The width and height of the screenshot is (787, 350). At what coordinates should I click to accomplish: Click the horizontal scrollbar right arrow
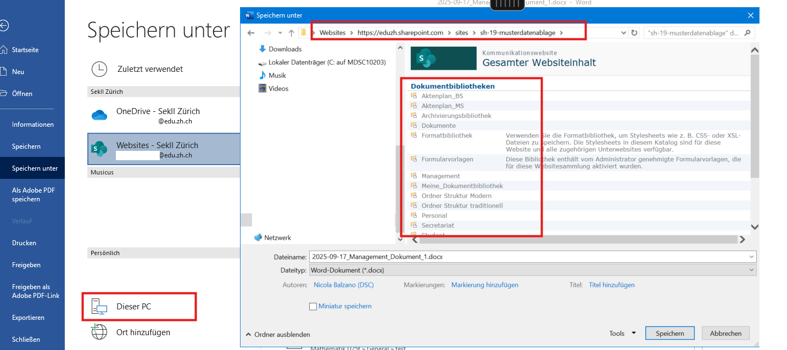pyautogui.click(x=742, y=239)
